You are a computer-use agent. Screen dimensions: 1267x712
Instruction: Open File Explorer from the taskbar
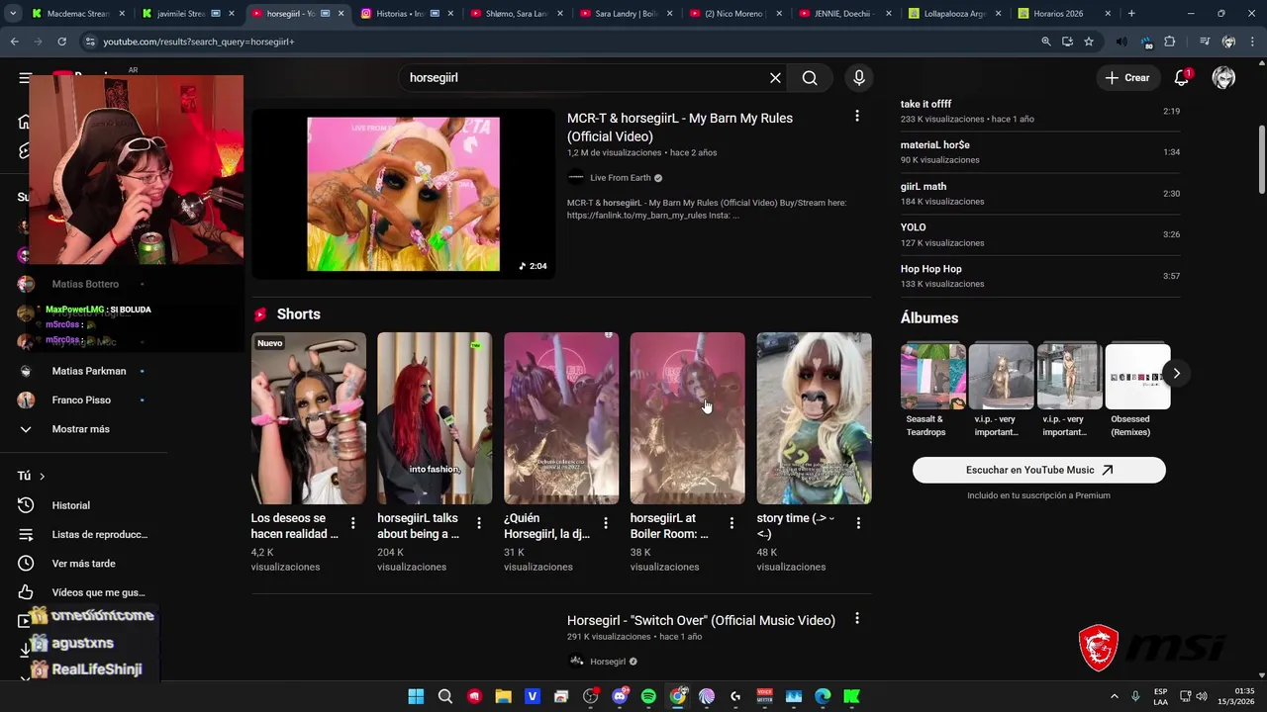[503, 696]
